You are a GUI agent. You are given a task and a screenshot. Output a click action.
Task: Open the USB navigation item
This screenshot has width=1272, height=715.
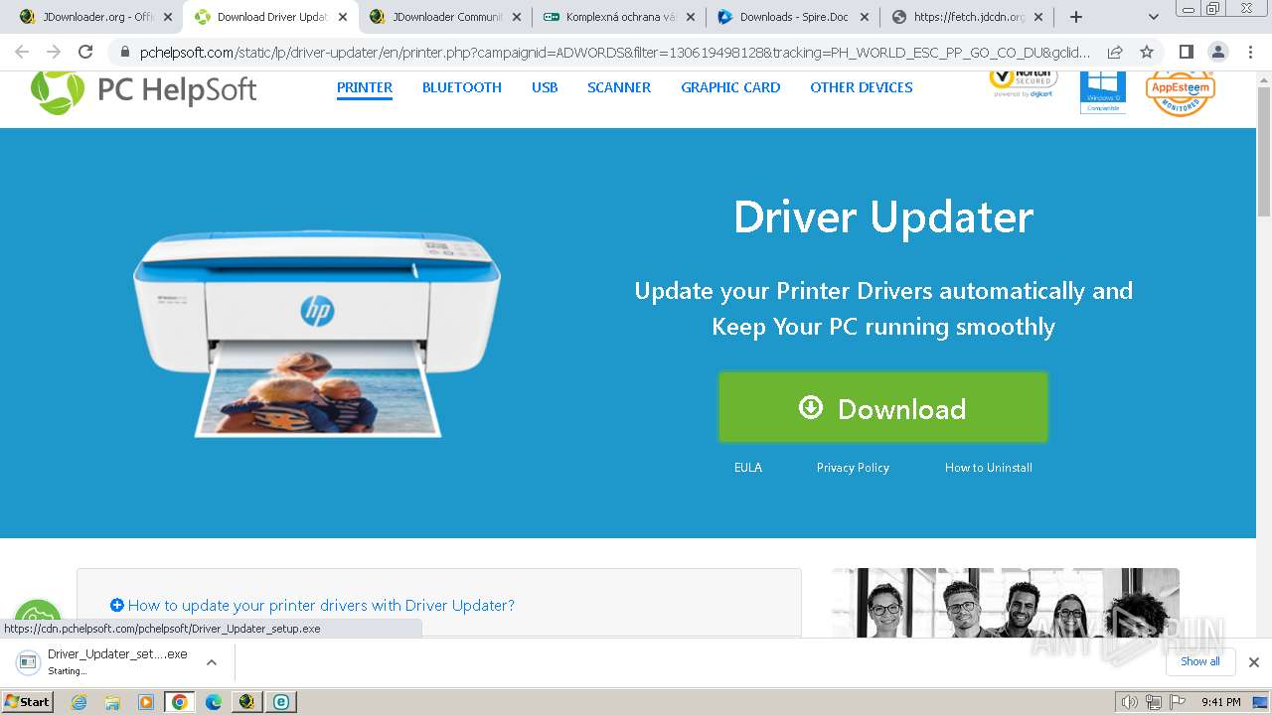coord(545,87)
